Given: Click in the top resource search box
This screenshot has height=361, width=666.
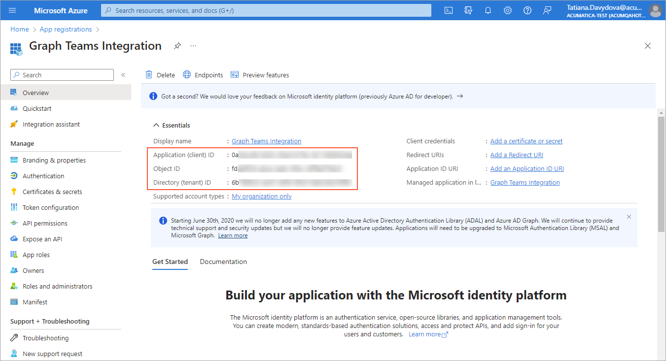Looking at the screenshot, I should click(x=266, y=10).
